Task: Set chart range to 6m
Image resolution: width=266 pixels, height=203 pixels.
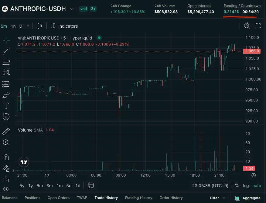Action: tap(40, 186)
